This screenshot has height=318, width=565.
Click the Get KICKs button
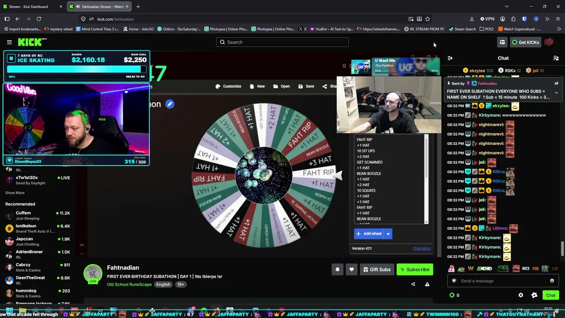[525, 42]
